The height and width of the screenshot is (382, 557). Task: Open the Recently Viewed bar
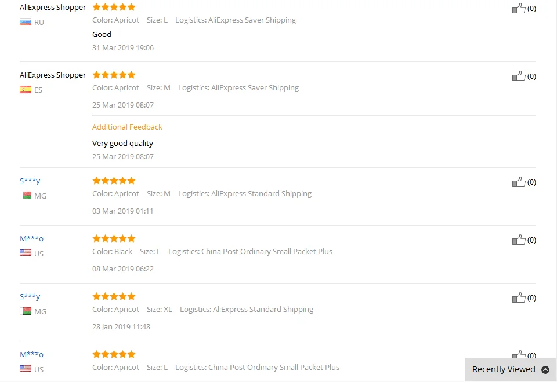(511, 370)
